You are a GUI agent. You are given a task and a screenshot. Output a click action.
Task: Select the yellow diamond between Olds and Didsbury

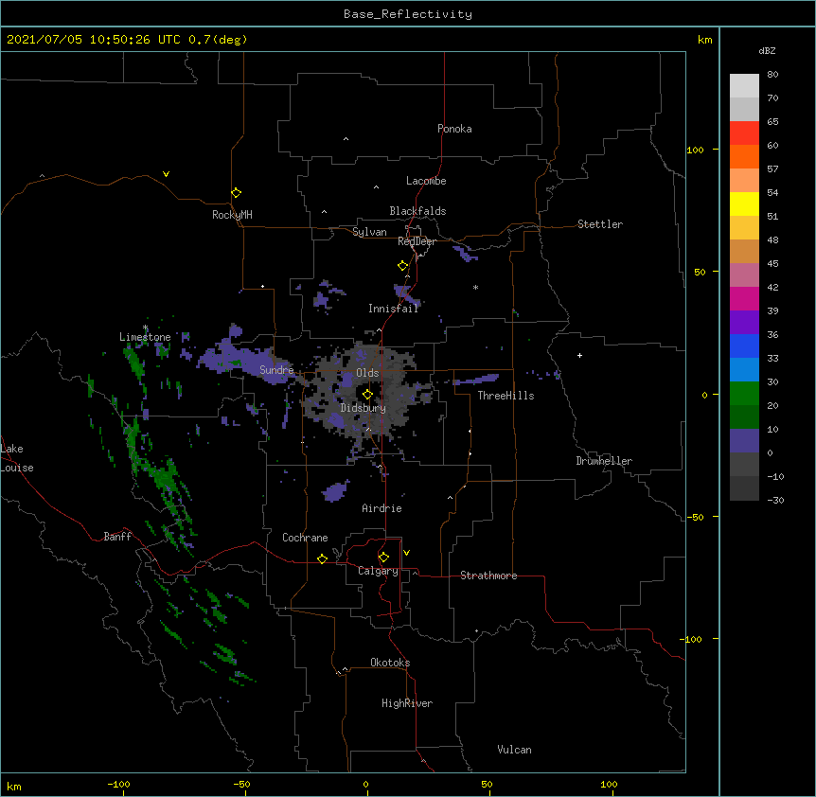coord(367,395)
